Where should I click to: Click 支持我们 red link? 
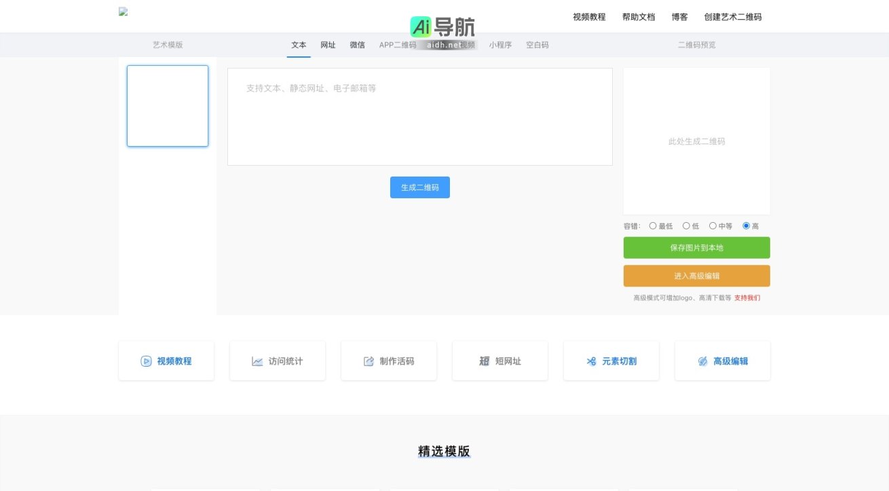[747, 297]
